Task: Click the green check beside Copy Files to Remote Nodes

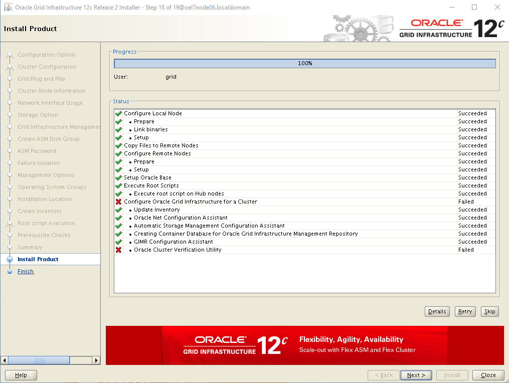Action: click(118, 145)
